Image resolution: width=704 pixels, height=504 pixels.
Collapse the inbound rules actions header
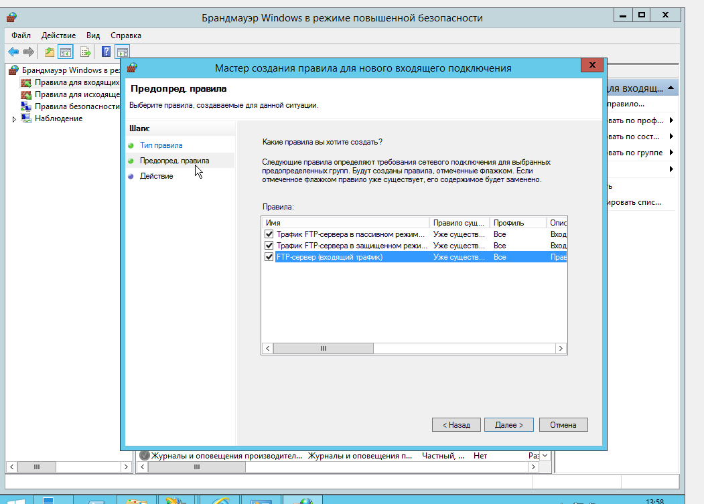[671, 88]
